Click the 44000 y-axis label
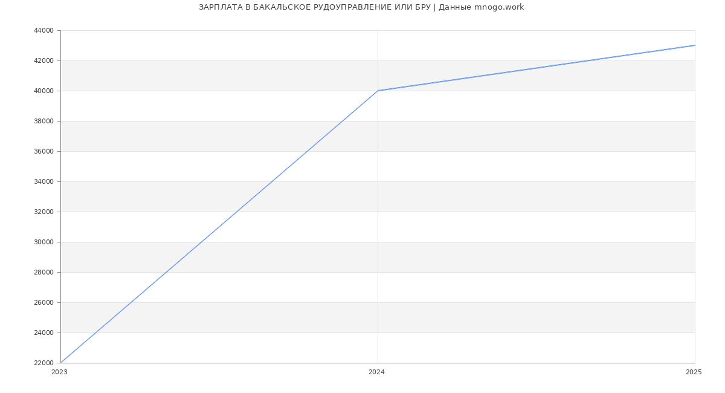The image size is (725, 393). pyautogui.click(x=43, y=31)
